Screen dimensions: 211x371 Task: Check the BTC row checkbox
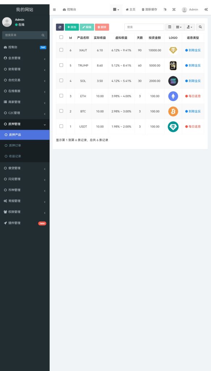coord(61,111)
